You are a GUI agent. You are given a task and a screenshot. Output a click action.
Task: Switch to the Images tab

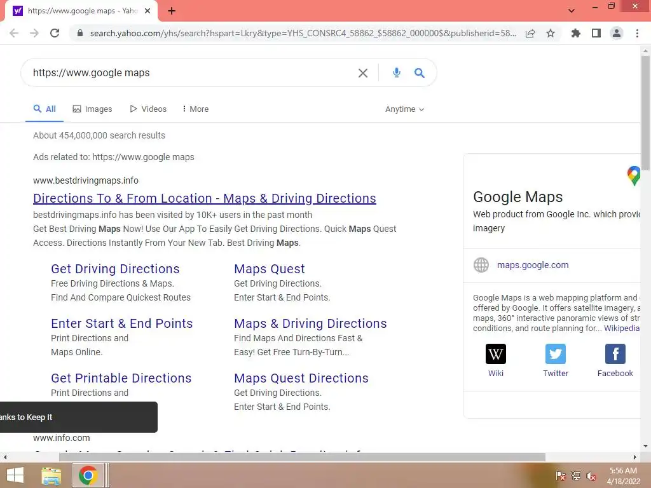pos(92,109)
